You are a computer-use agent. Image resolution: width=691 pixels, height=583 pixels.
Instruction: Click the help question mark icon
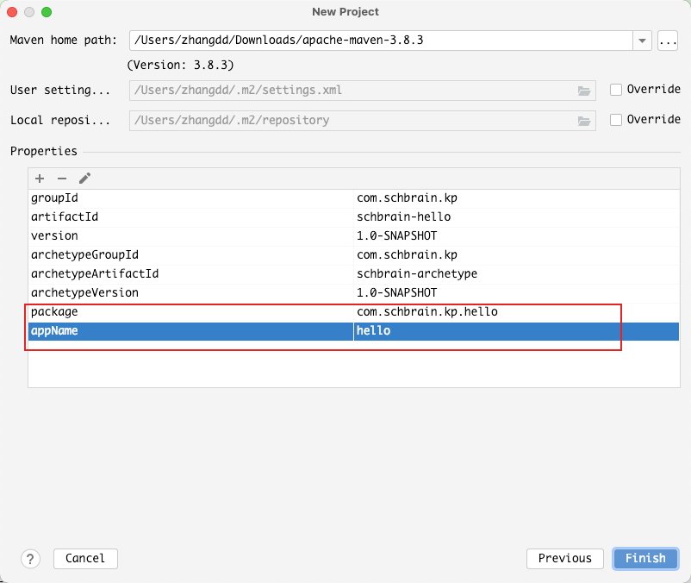tap(30, 558)
